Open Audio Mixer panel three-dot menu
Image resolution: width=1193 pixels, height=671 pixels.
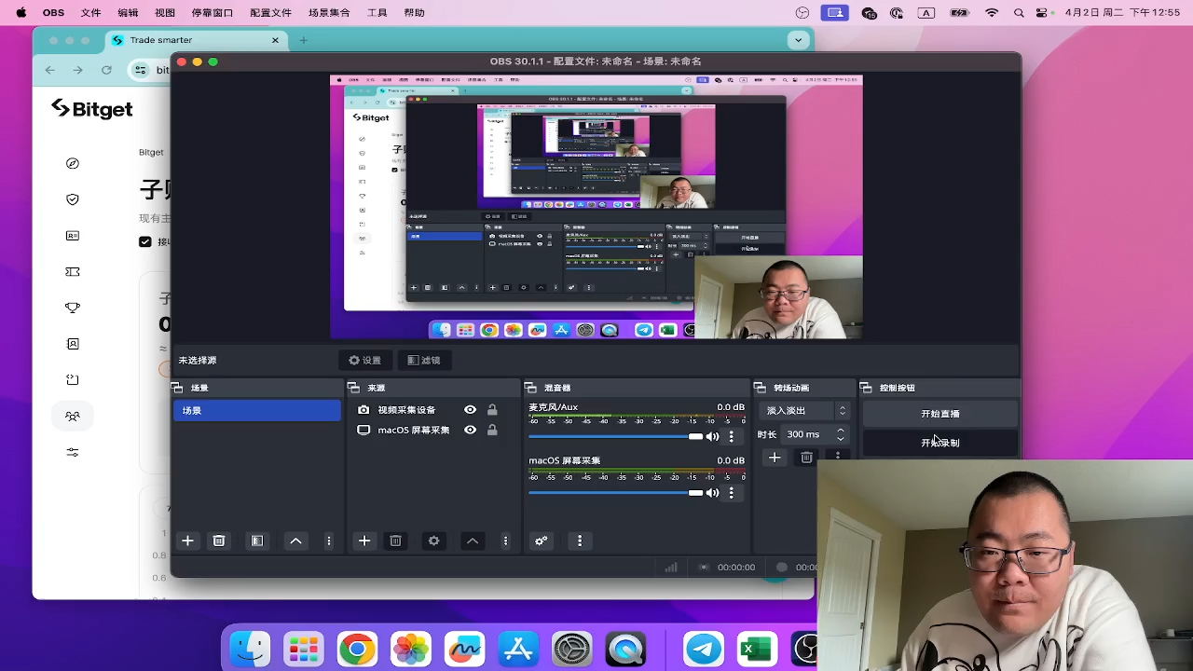click(x=580, y=541)
